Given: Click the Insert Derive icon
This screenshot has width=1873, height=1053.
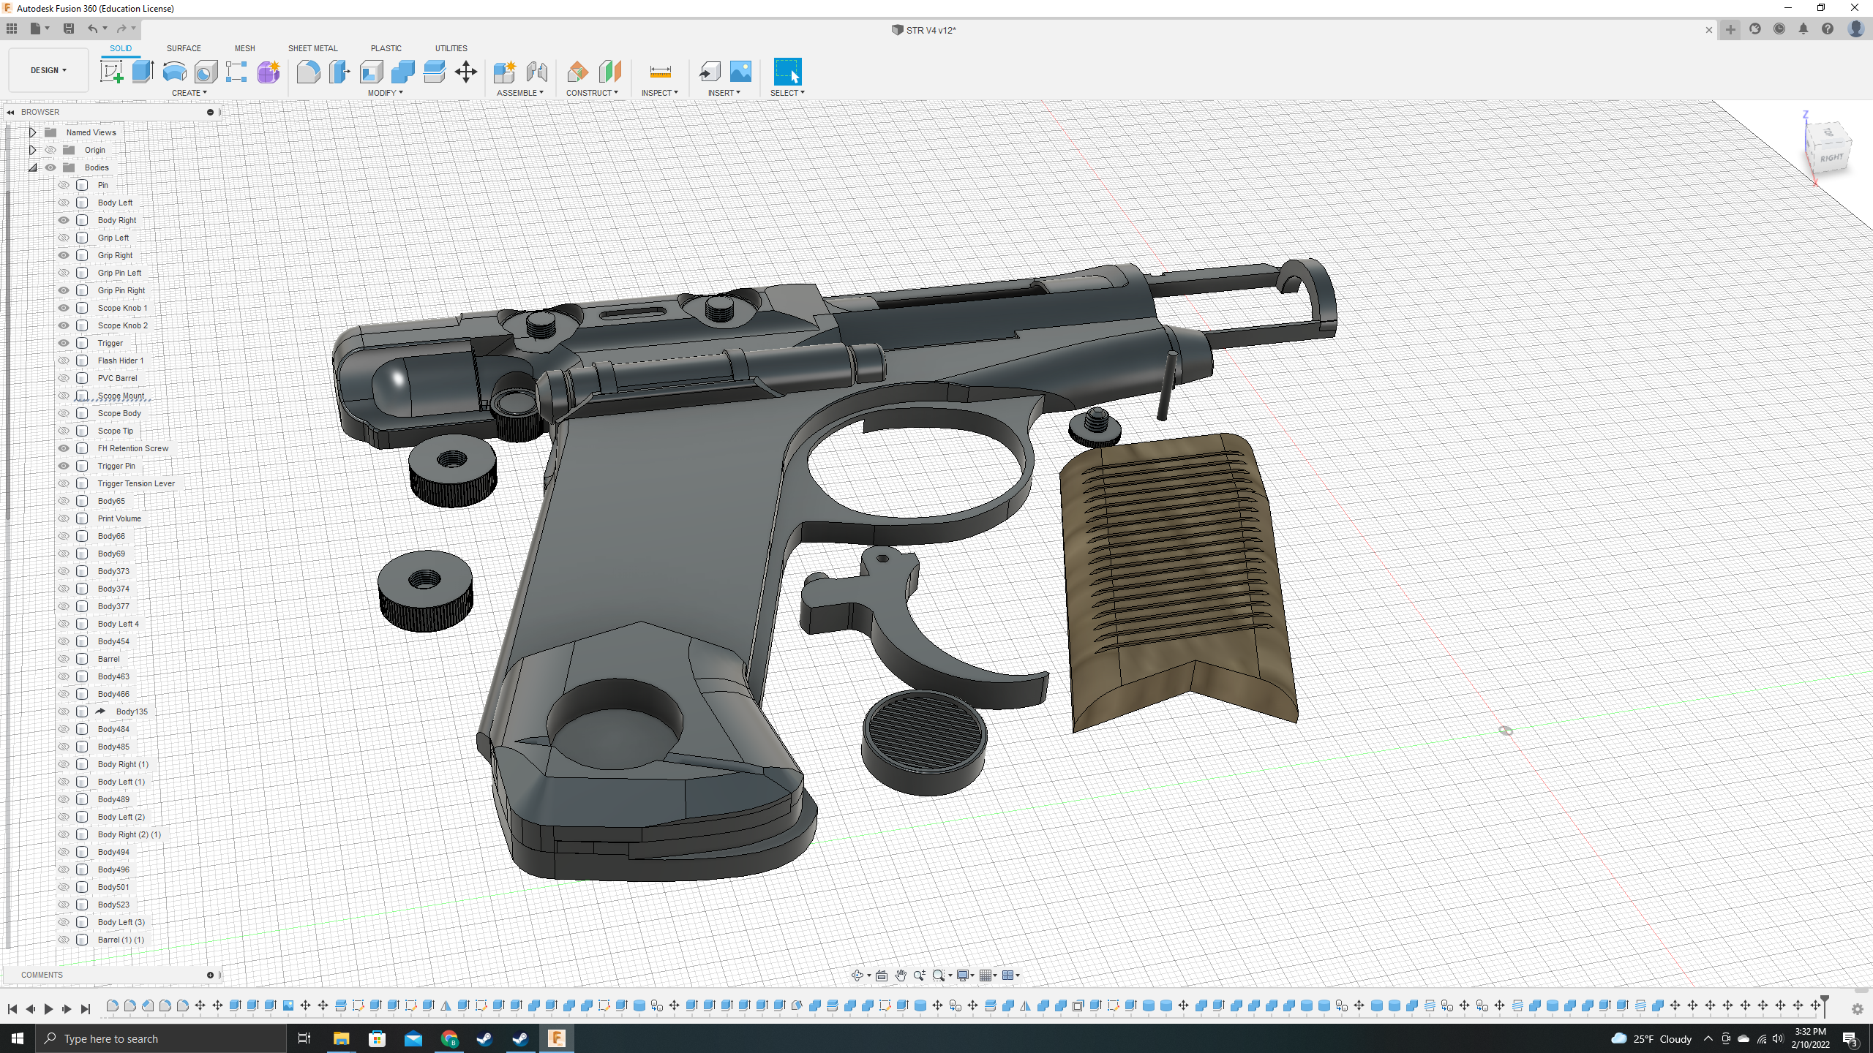Looking at the screenshot, I should click(709, 72).
